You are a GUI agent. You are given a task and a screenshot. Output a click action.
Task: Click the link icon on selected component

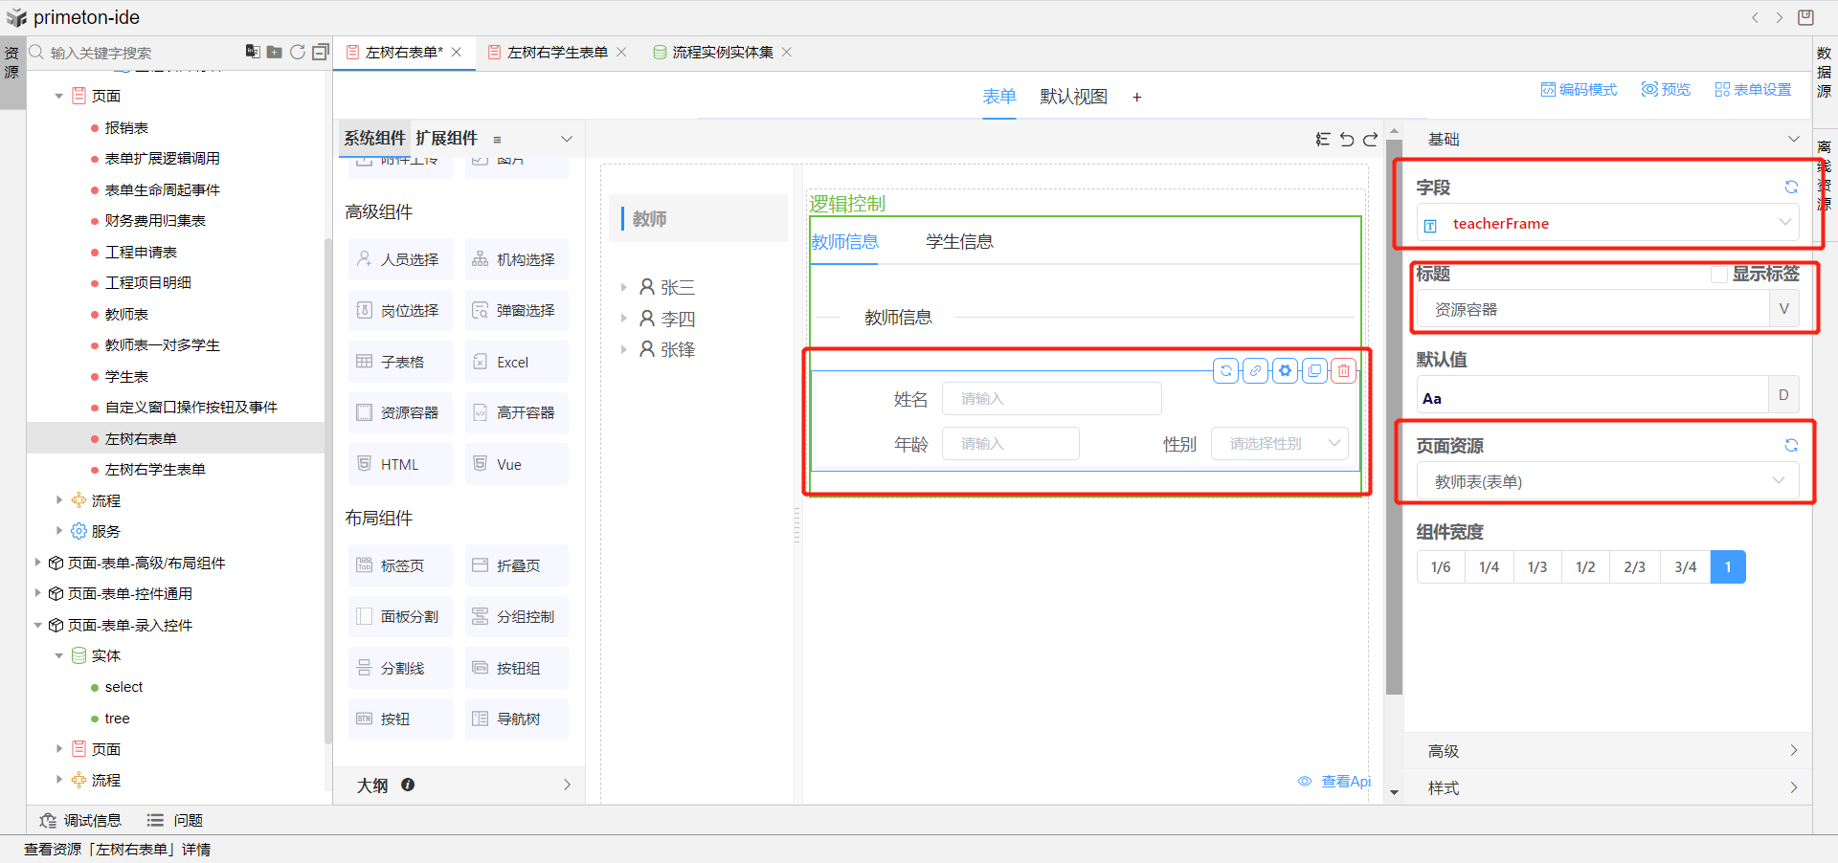(1255, 370)
